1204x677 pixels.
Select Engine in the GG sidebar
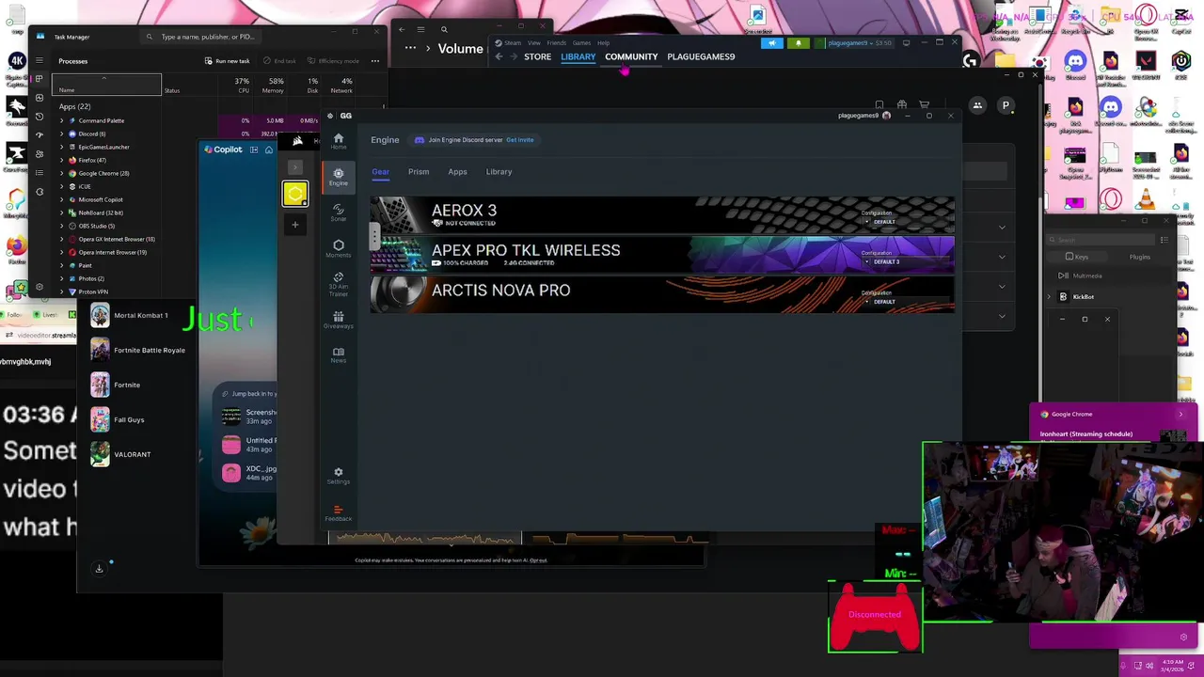click(338, 177)
